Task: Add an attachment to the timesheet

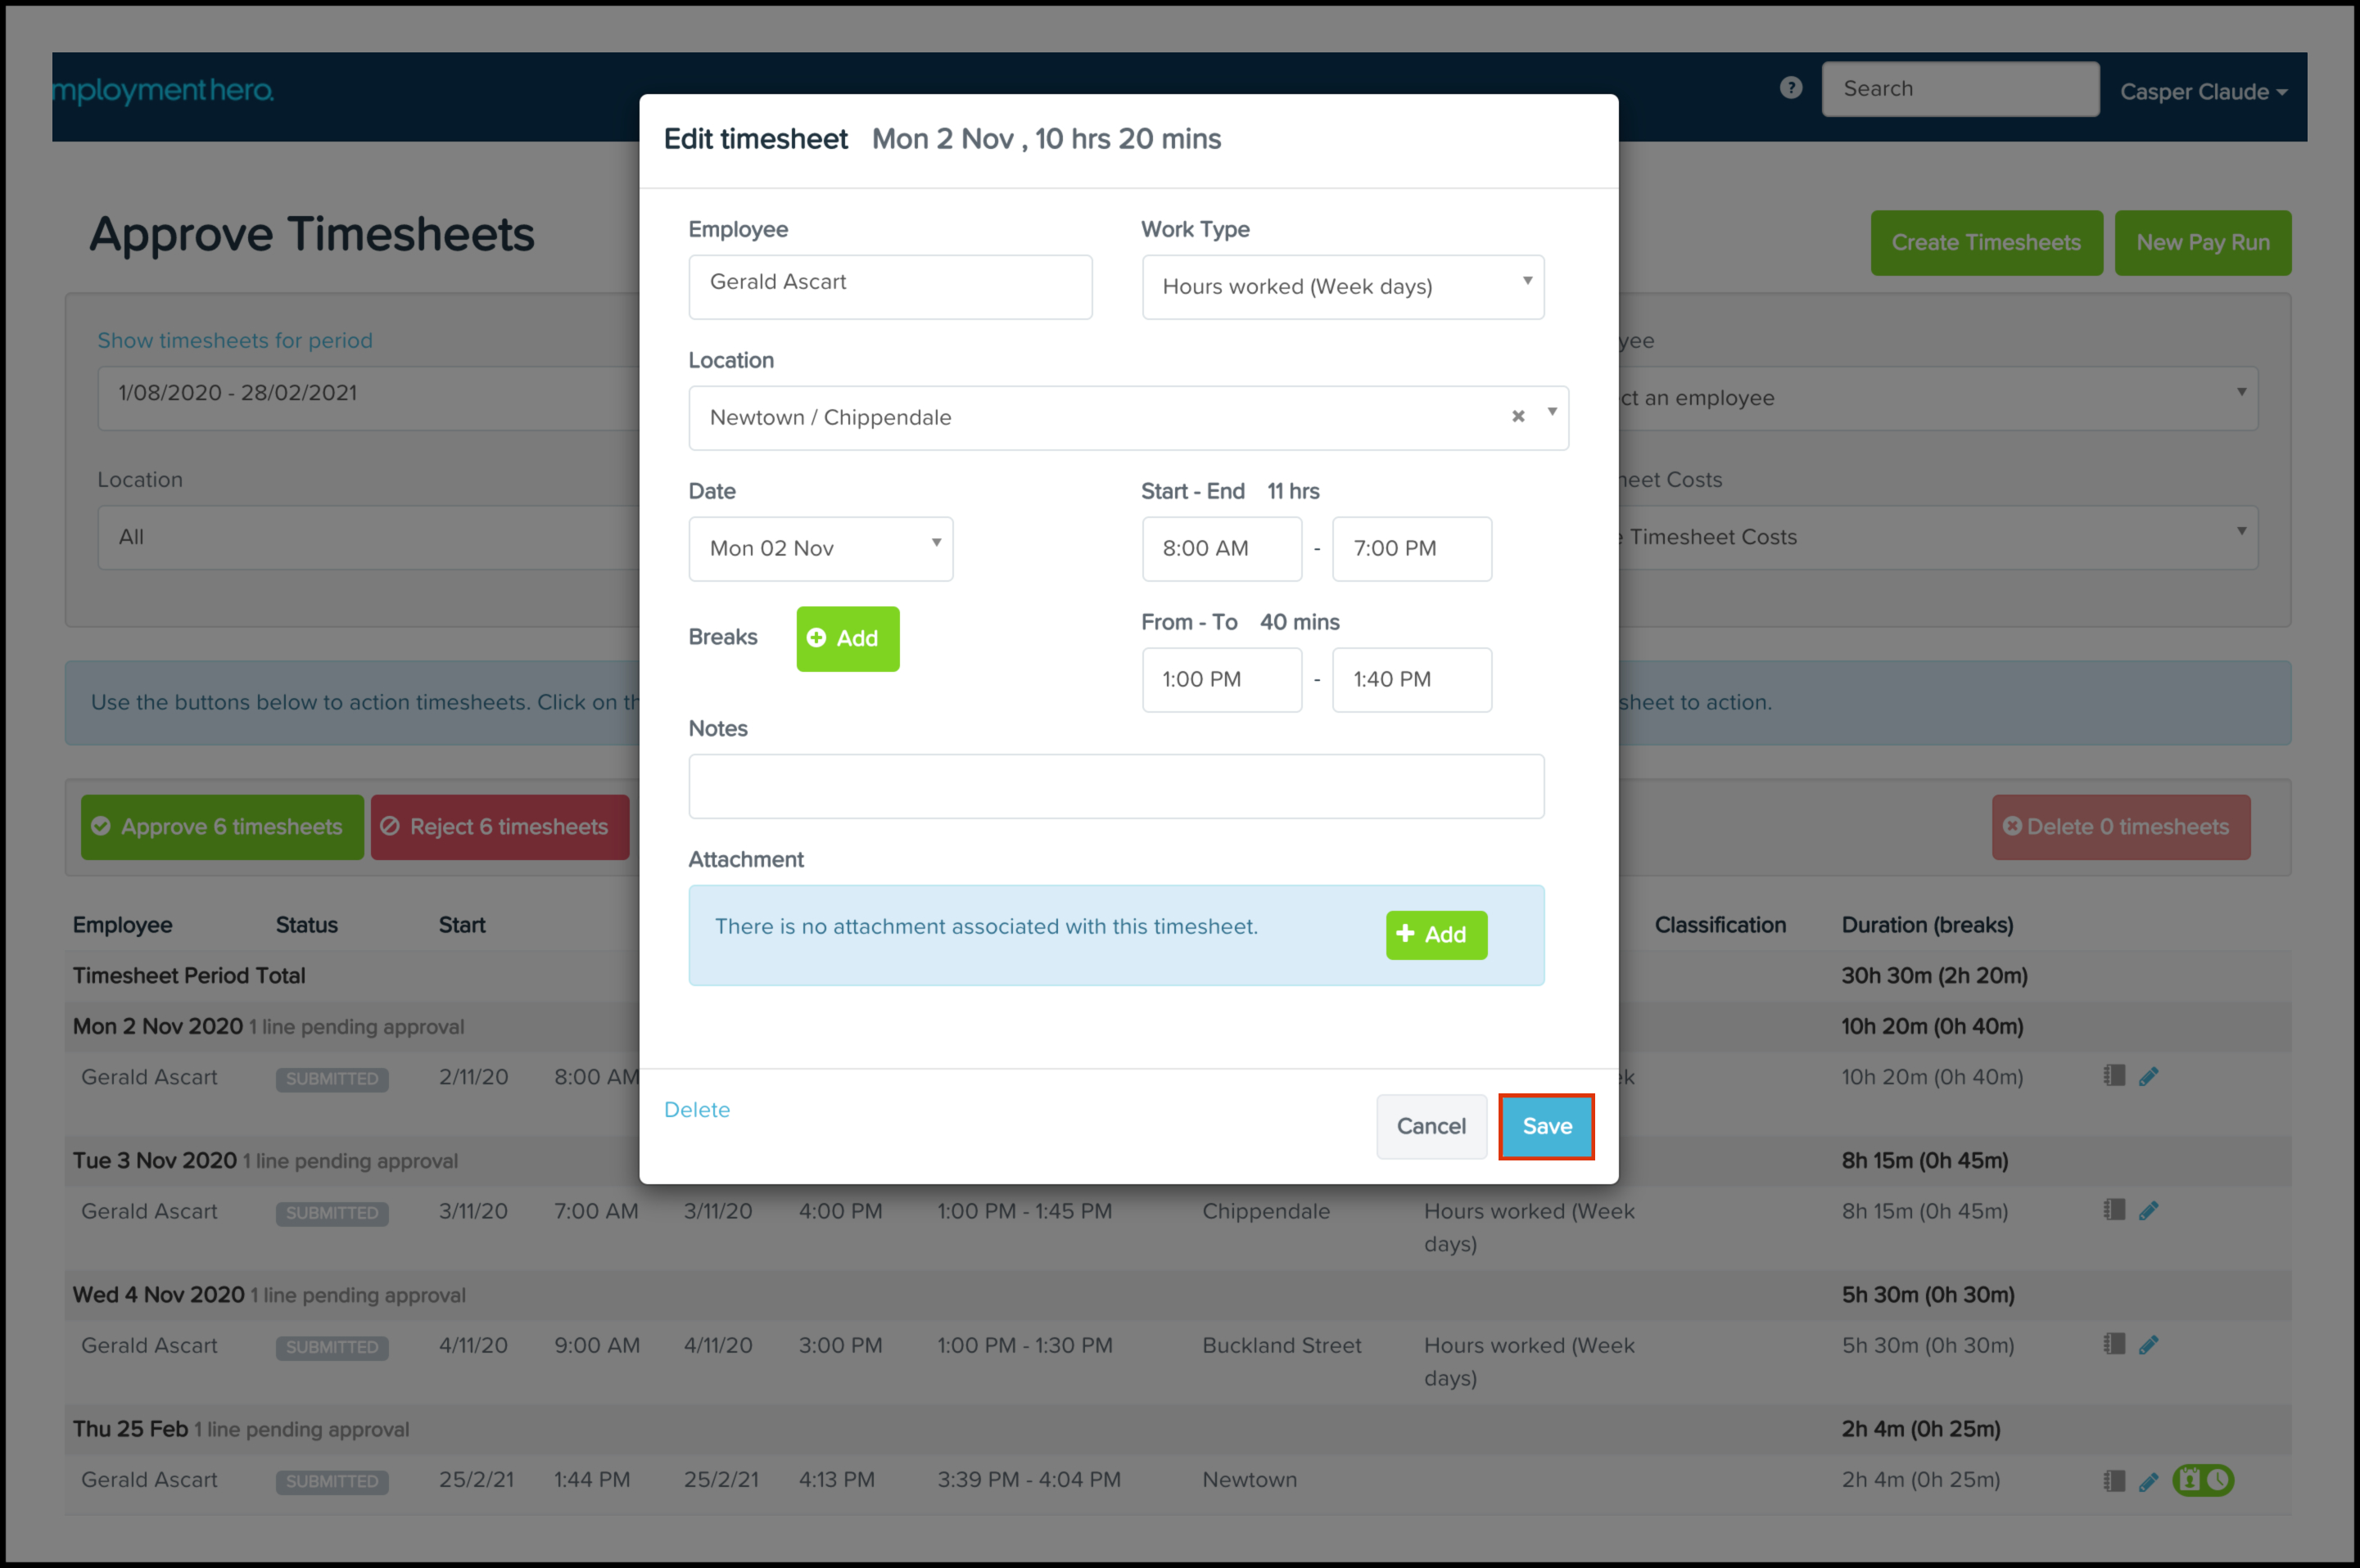Action: [x=1435, y=934]
